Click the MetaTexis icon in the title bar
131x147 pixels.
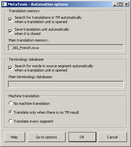[4, 4]
